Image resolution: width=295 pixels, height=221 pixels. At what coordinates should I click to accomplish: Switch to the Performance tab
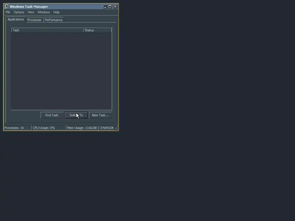[x=53, y=20]
